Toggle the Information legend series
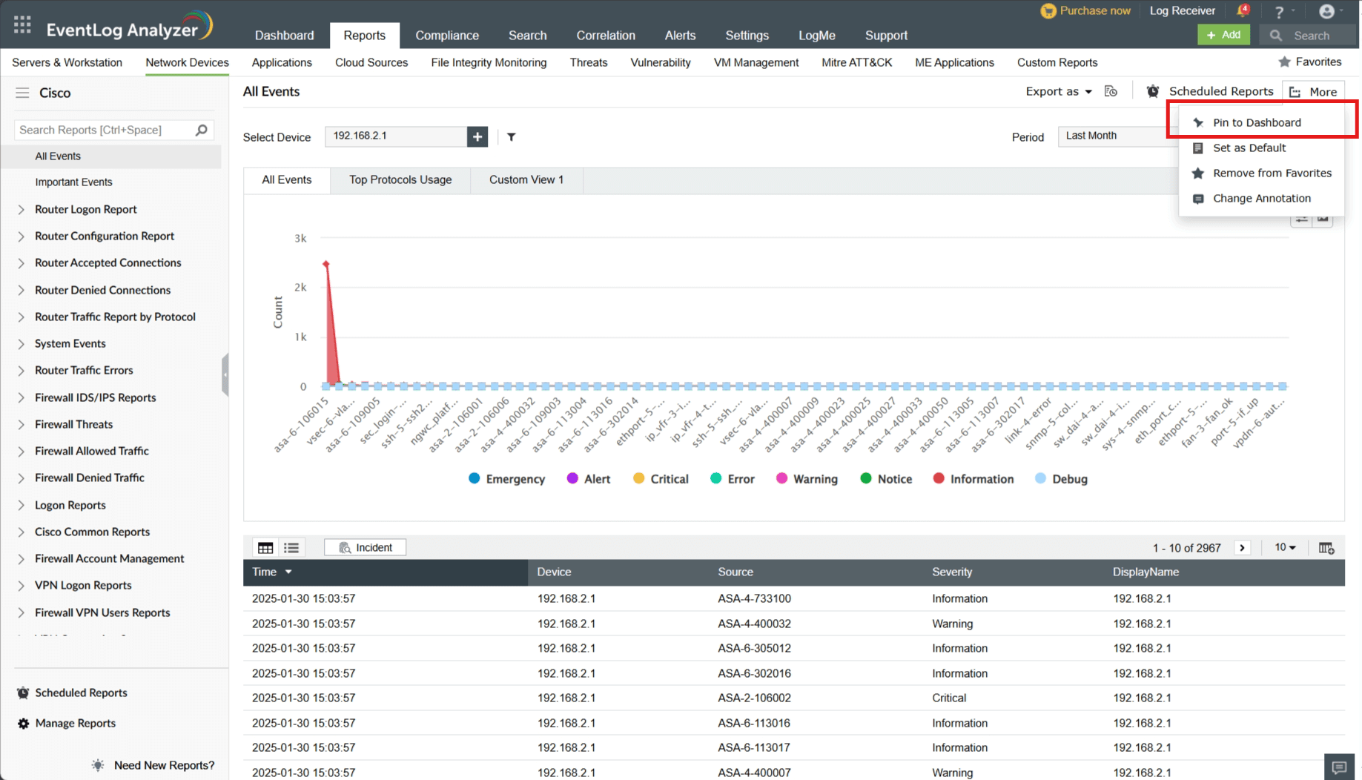The image size is (1362, 780). tap(973, 479)
